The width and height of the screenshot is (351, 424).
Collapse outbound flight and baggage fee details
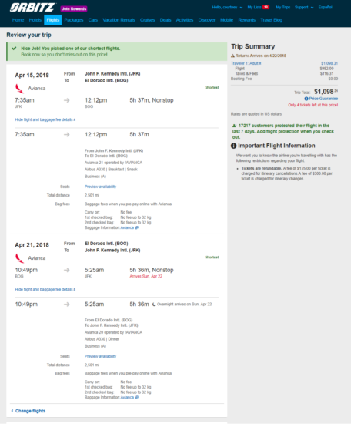tap(45, 119)
